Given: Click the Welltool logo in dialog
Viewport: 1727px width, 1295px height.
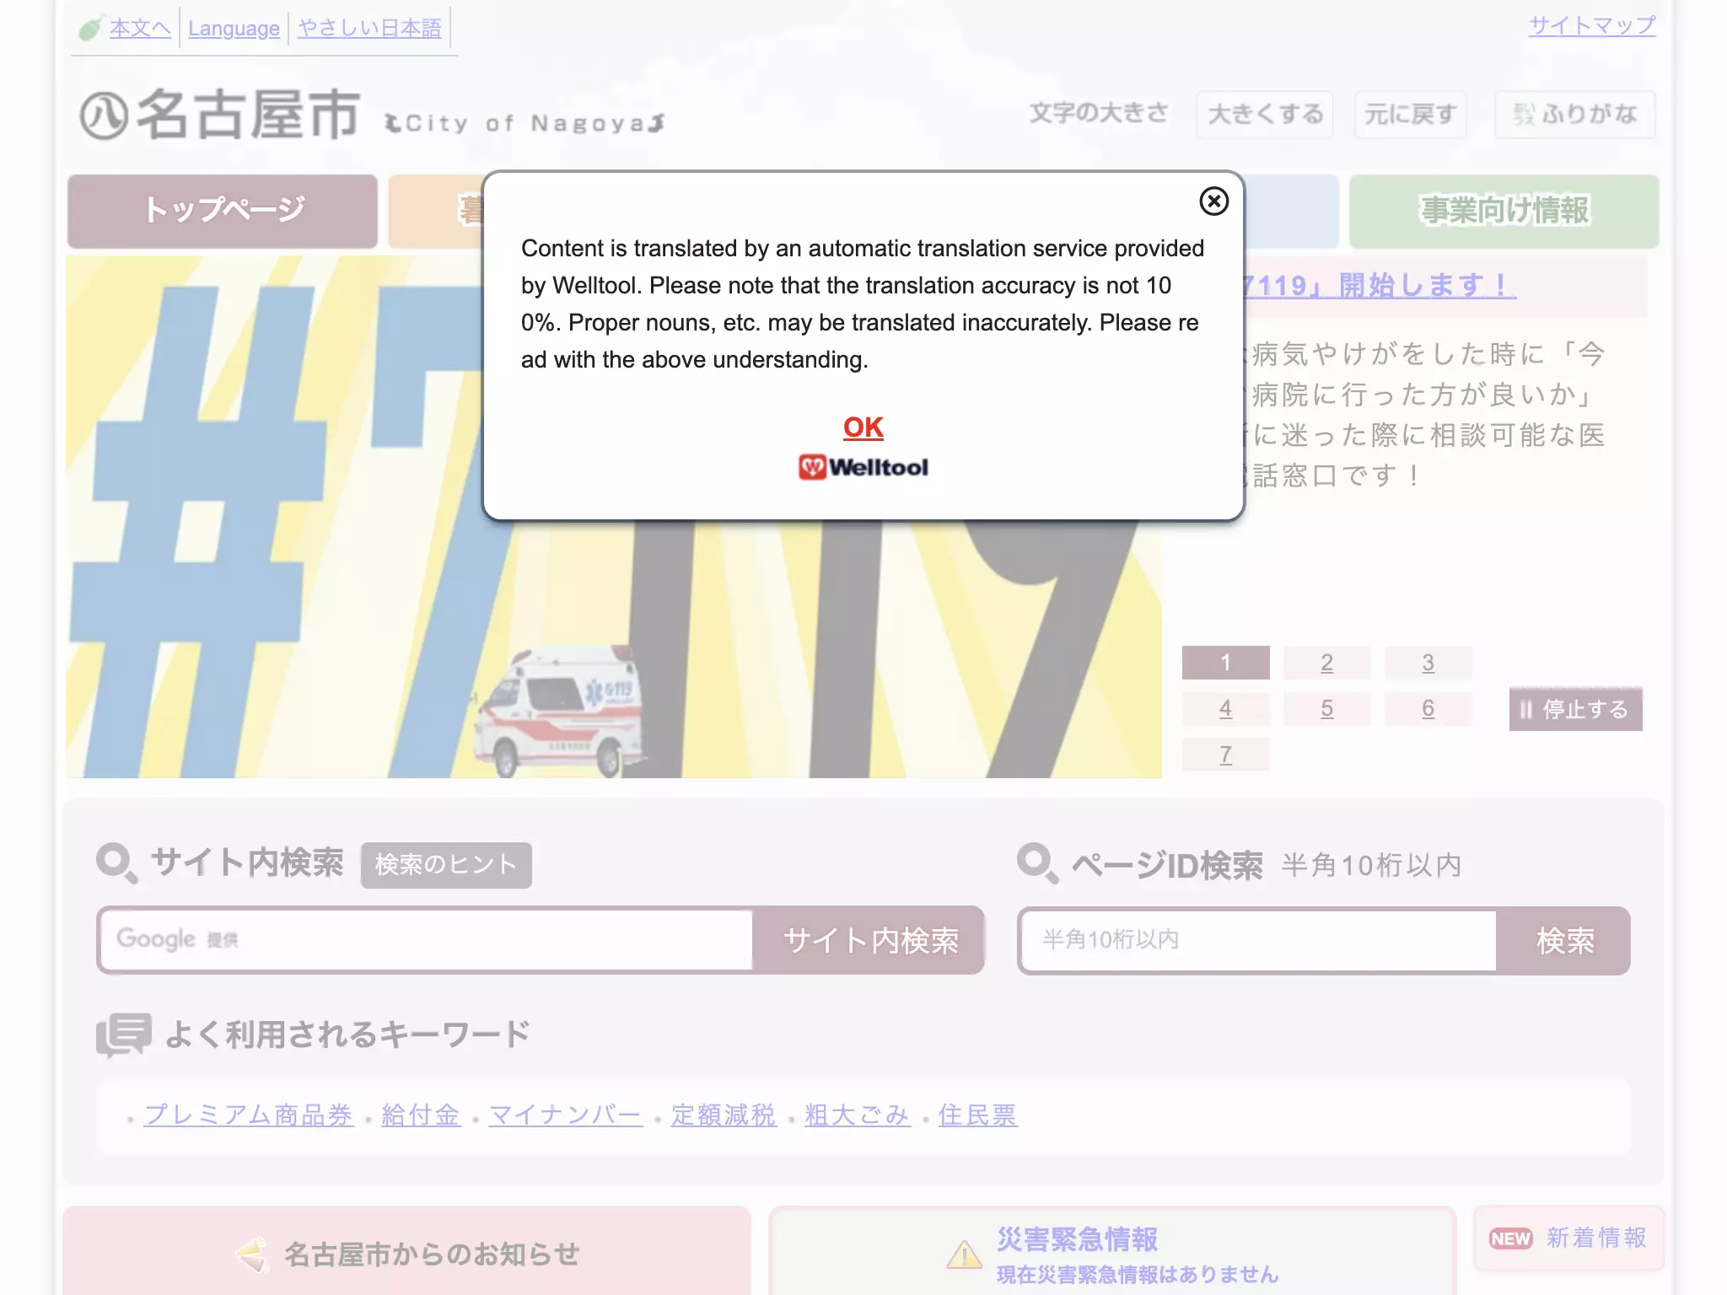Looking at the screenshot, I should pos(863,467).
